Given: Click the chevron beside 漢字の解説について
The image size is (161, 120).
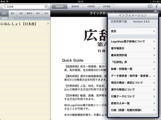Looking at the screenshot, I should coord(154,89).
